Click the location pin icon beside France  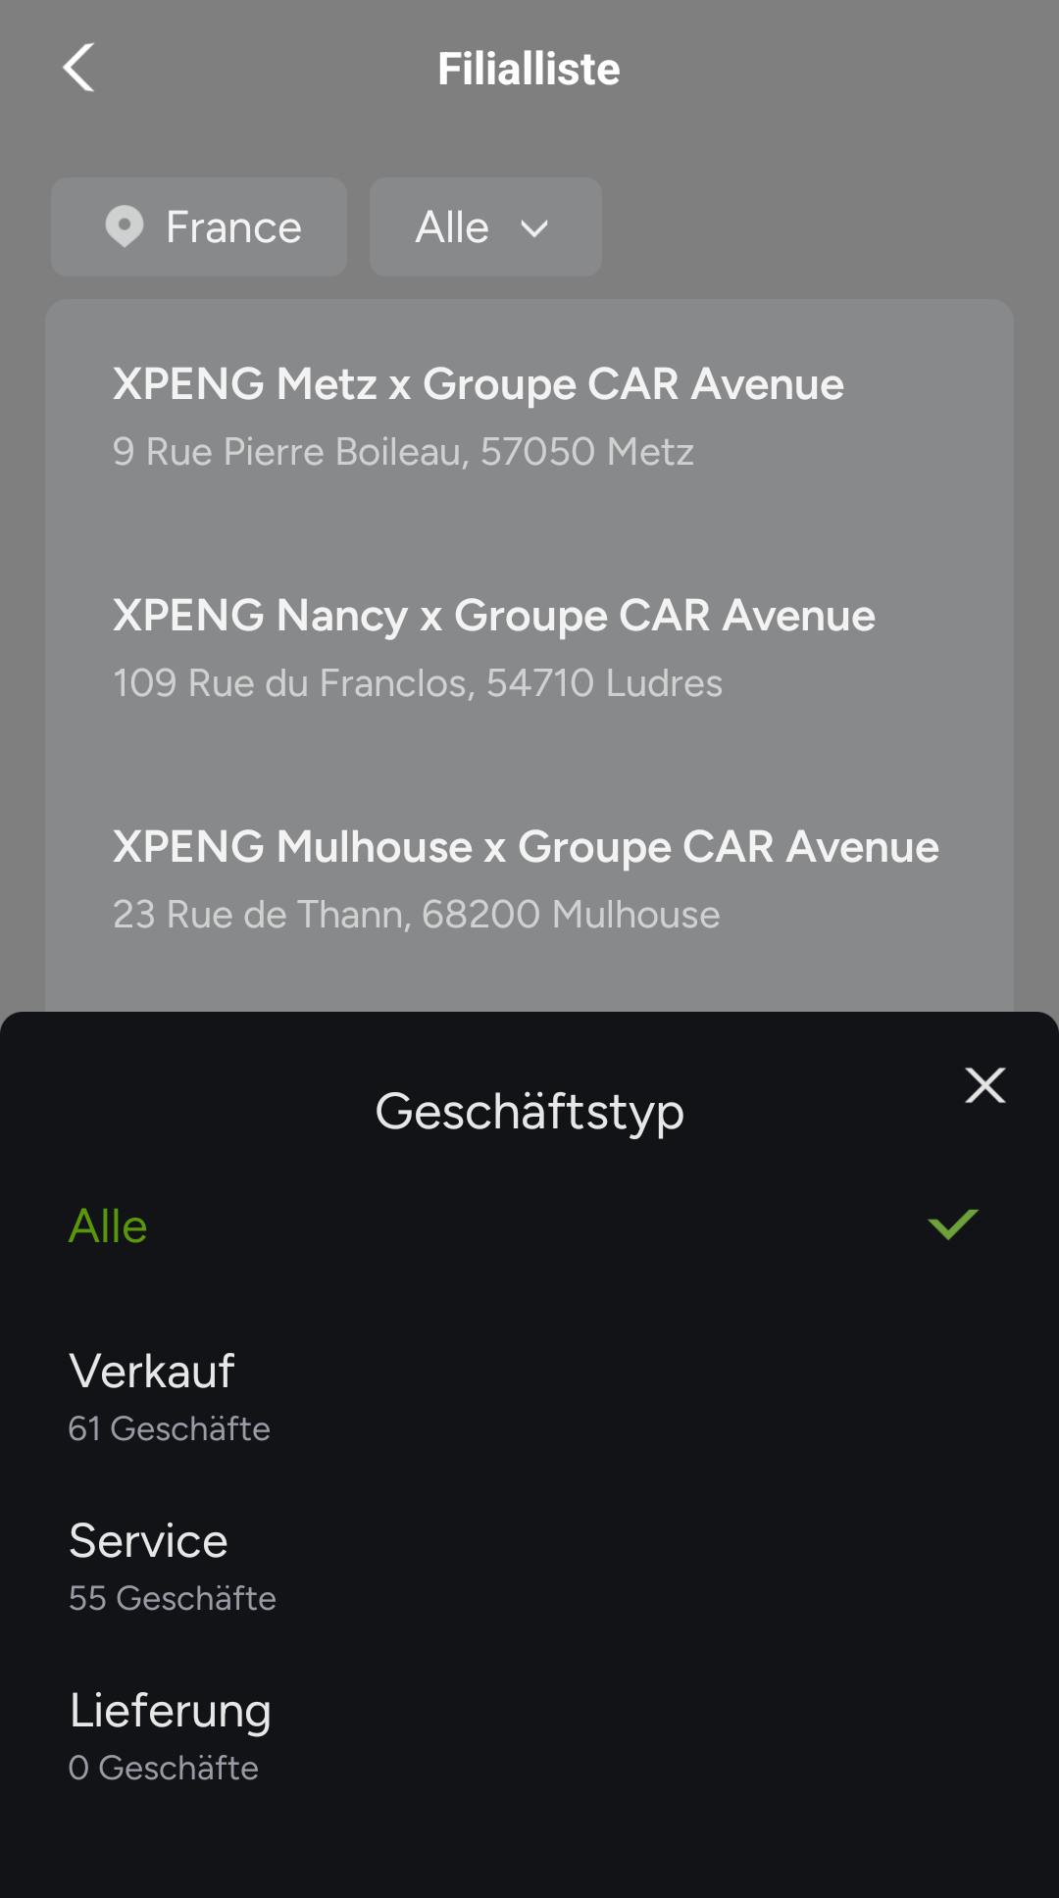tap(125, 226)
